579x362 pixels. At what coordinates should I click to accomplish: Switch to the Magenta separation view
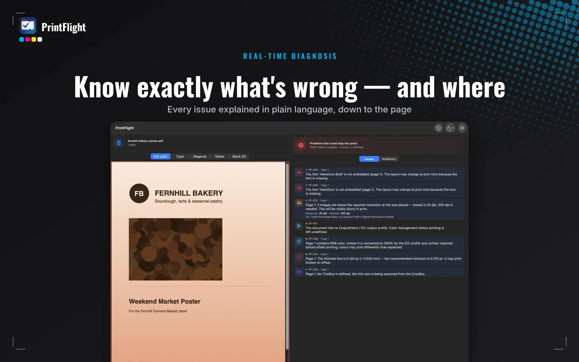tap(200, 156)
